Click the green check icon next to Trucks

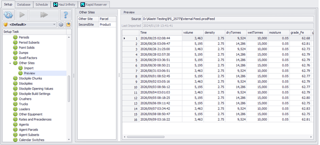[15, 104]
